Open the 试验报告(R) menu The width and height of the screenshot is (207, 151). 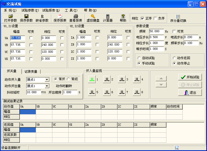tap(51, 10)
